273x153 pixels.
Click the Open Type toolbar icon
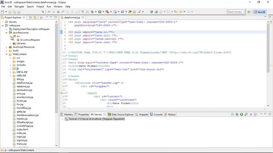[130, 12]
